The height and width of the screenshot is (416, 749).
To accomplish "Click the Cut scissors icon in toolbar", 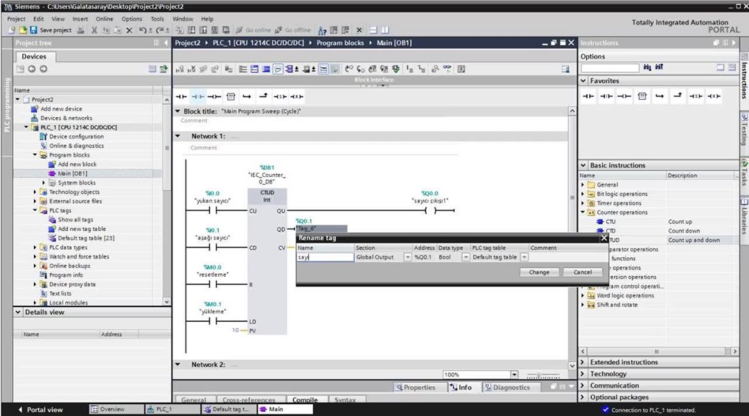I will click(94, 30).
